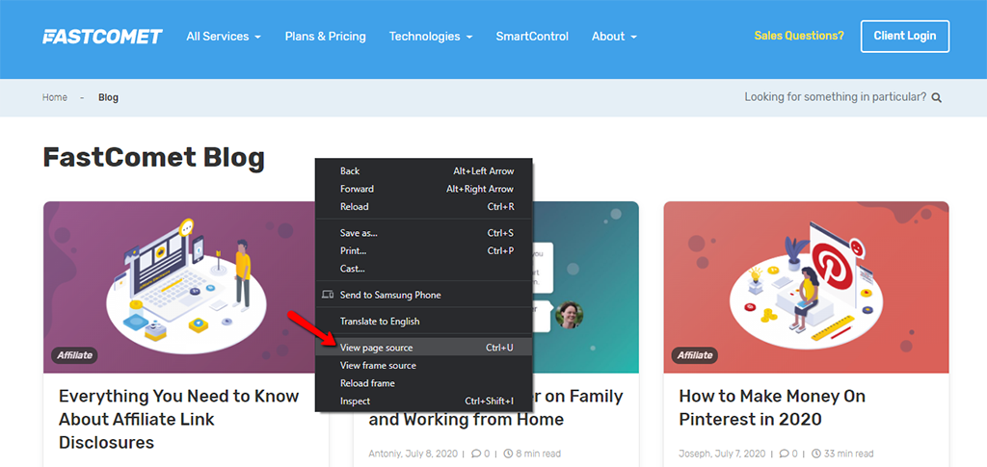
Task: Click the search magnifier icon
Action: point(937,97)
